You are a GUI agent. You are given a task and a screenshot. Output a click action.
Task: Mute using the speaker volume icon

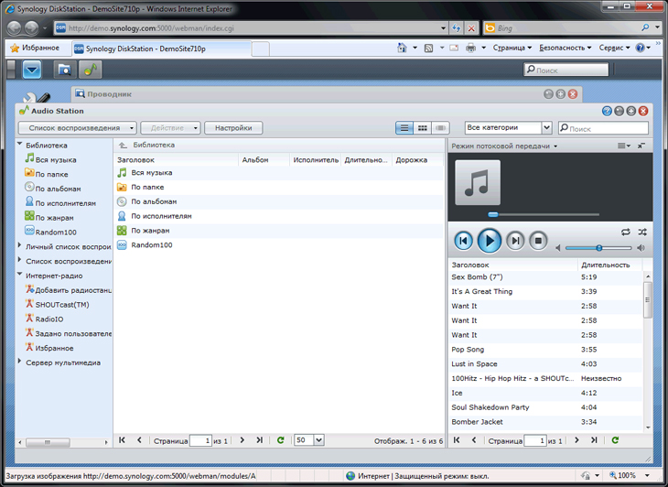(x=641, y=247)
